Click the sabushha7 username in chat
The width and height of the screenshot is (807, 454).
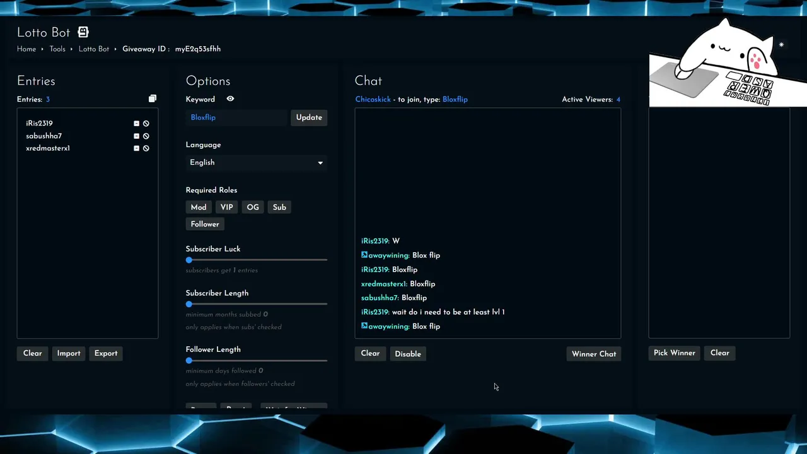tap(380, 298)
